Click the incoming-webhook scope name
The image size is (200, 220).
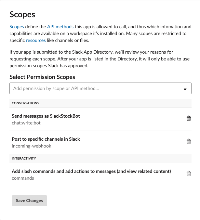click(x=32, y=146)
